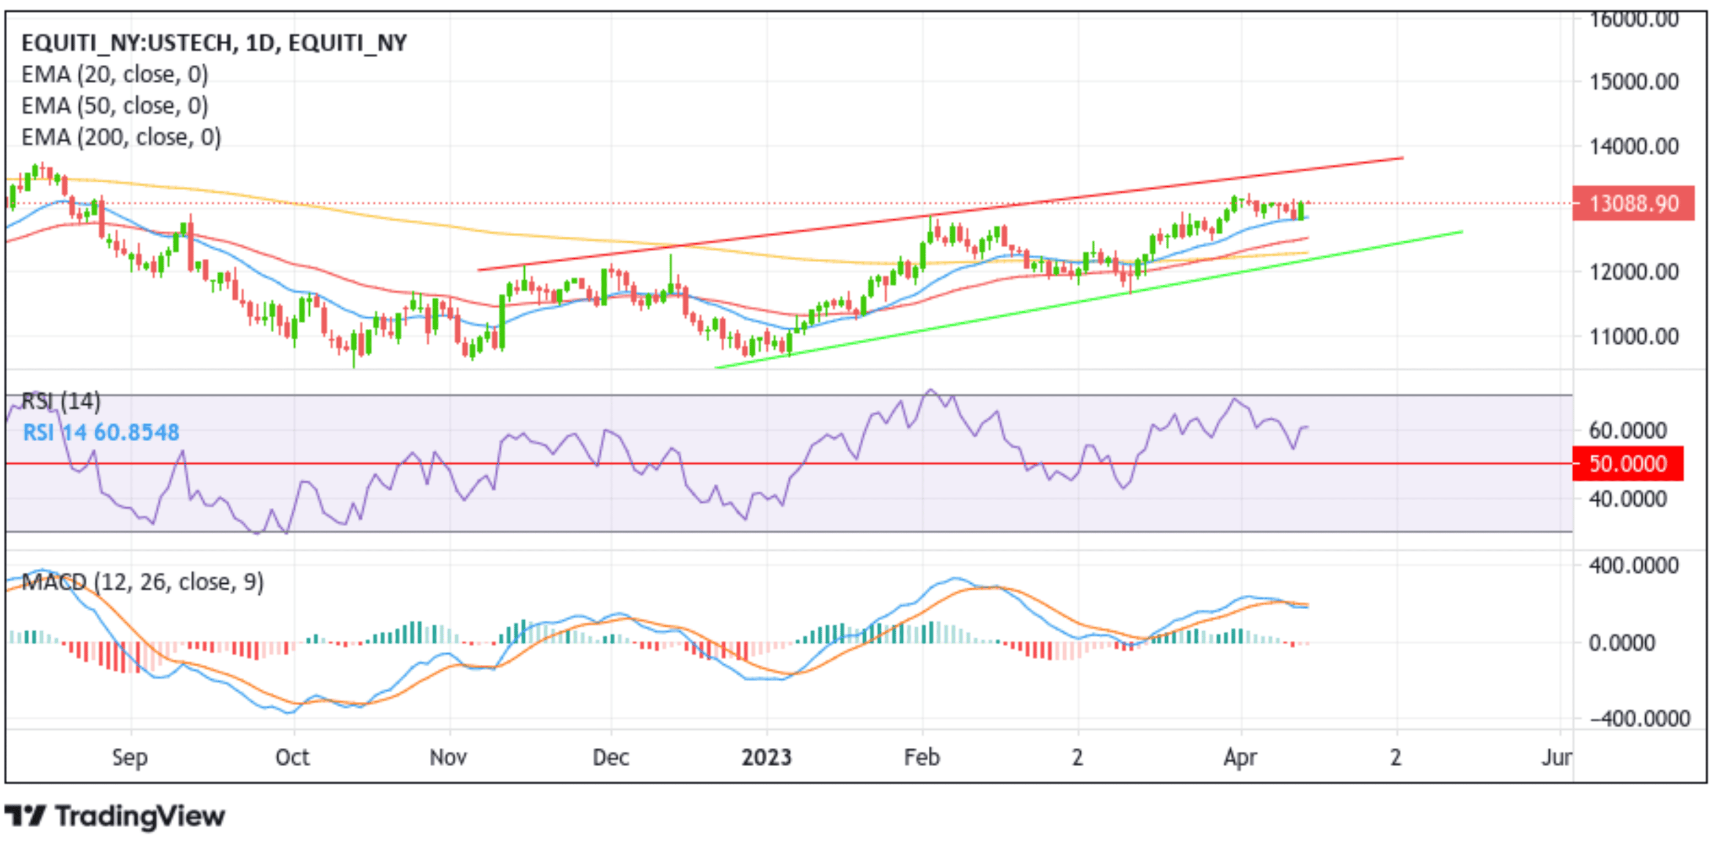Screen dimensions: 1712x857
Task: Click the Feb date label on time axis
Action: coord(922,757)
